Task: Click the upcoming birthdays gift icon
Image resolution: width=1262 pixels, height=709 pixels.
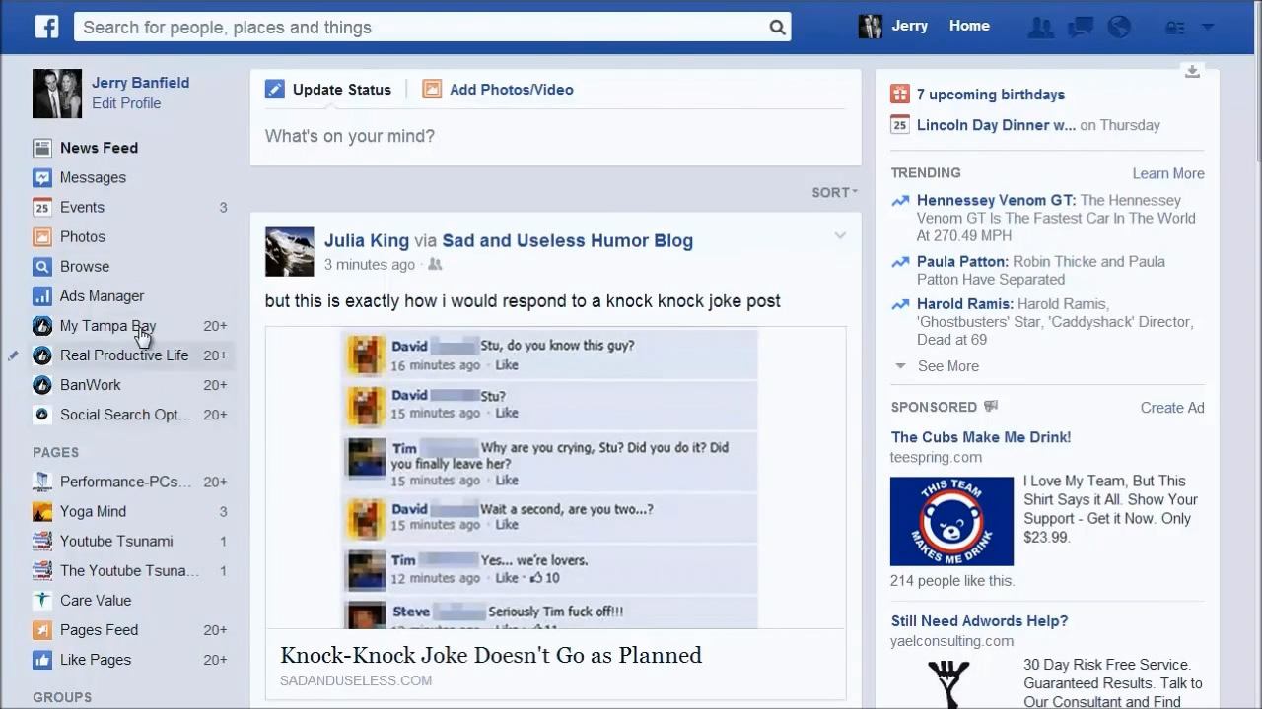Action: coord(899,95)
